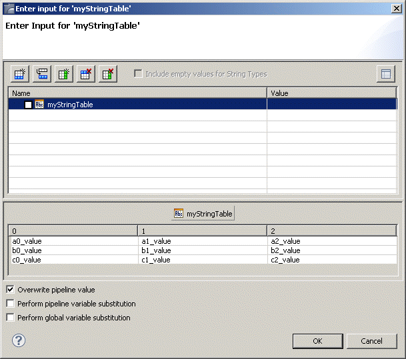
Task: Click the Delete Row toolbar icon
Action: tap(86, 74)
